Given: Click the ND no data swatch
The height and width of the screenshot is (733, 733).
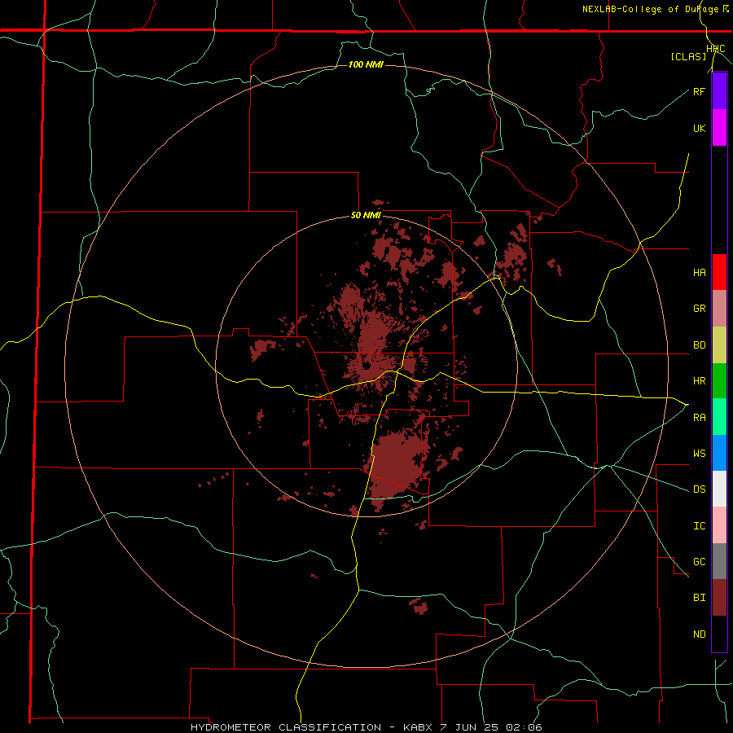Looking at the screenshot, I should coord(719,634).
